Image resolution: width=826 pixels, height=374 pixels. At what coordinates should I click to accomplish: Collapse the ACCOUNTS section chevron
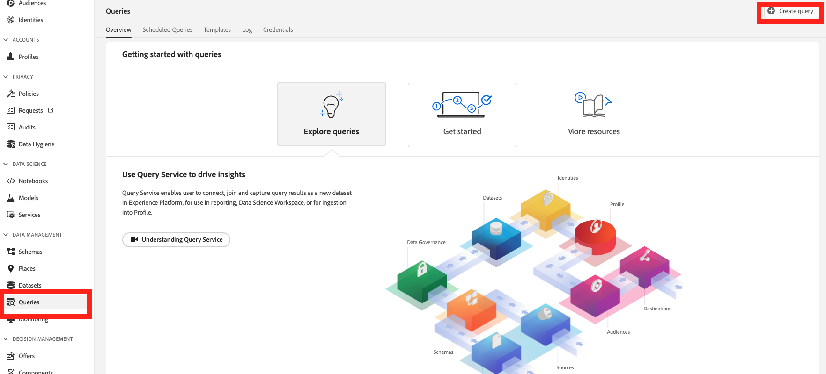pos(6,40)
